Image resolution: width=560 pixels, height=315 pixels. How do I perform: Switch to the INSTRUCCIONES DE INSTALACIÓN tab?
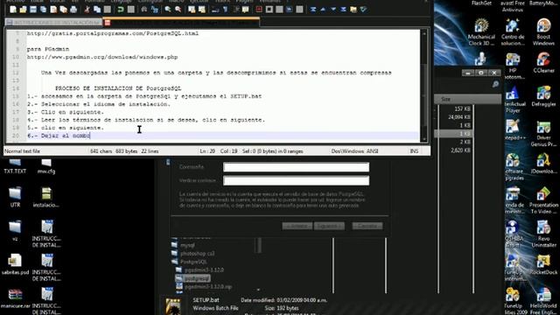(x=53, y=23)
